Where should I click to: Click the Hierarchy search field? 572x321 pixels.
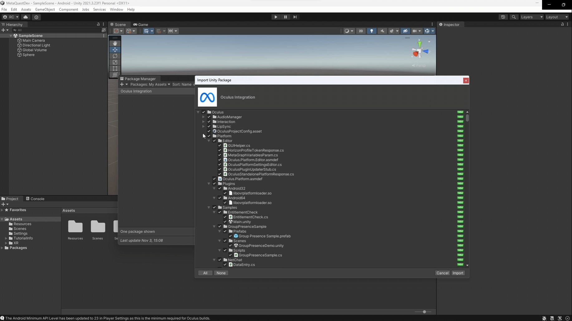pyautogui.click(x=57, y=30)
